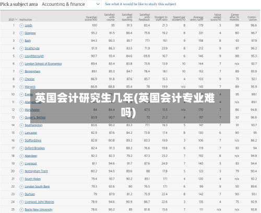Open the Accounting & finance subject dropdown
The image size is (261, 213).
click(x=71, y=4)
